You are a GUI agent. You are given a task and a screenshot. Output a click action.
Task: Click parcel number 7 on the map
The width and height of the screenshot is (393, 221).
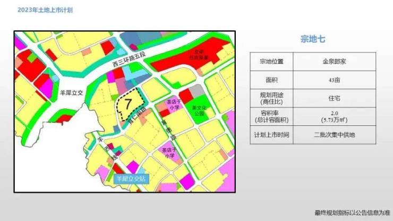(x=128, y=104)
